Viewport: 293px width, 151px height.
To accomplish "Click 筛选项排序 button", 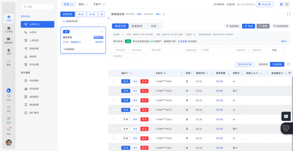I will pos(281,26).
